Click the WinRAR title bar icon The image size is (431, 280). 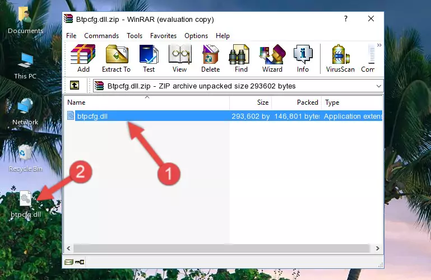point(68,18)
